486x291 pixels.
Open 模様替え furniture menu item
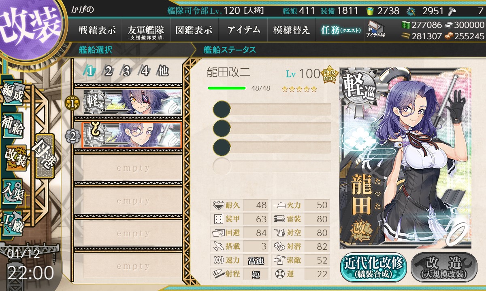point(292,30)
